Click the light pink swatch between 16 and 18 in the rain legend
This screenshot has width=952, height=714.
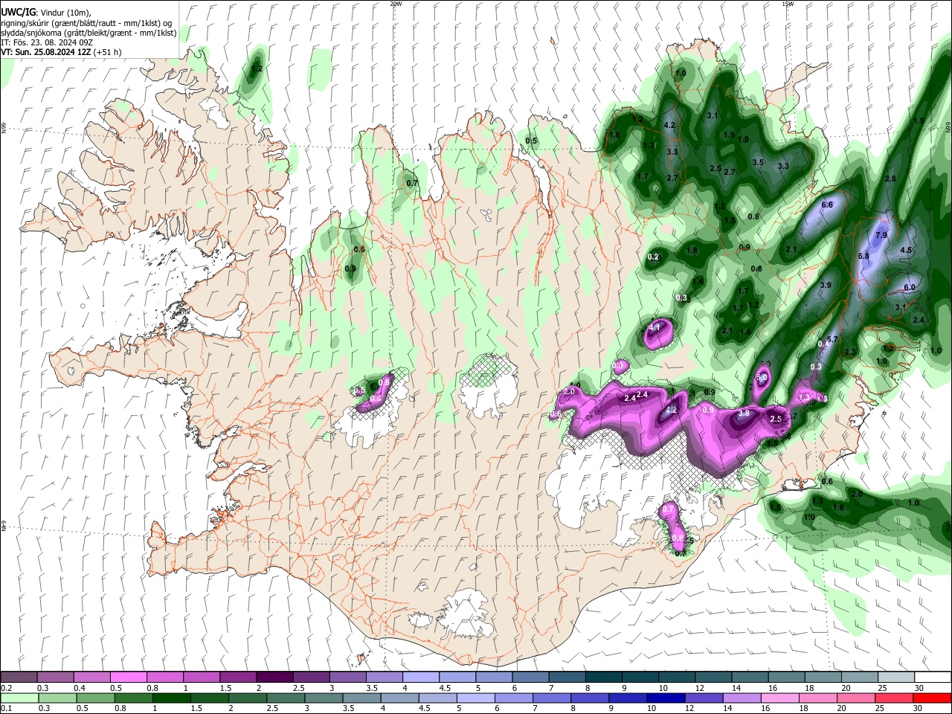780,698
